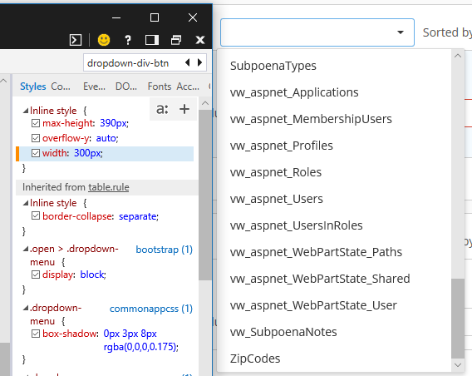Follow the table.rule inherited link
Viewport: 472px width, 376px height.
click(x=109, y=187)
